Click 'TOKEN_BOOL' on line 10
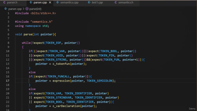The width and height of the screenshot is (197, 111). coord(109,51)
